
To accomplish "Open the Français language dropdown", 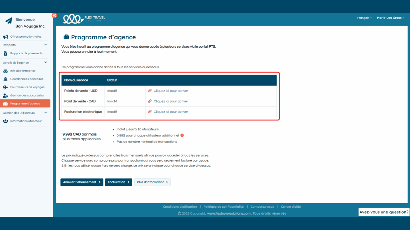I will [x=365, y=18].
